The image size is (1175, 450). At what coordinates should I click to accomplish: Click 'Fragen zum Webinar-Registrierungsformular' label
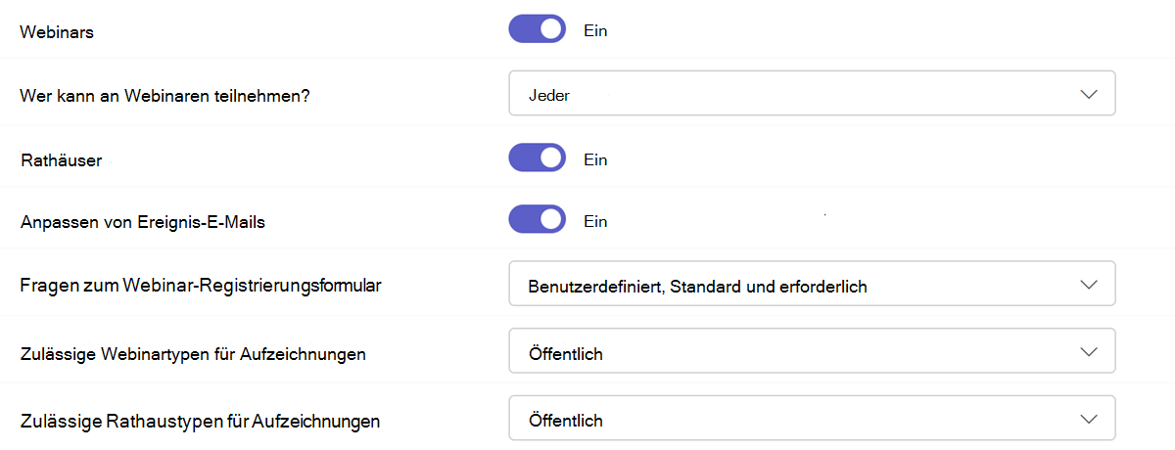pos(201,287)
